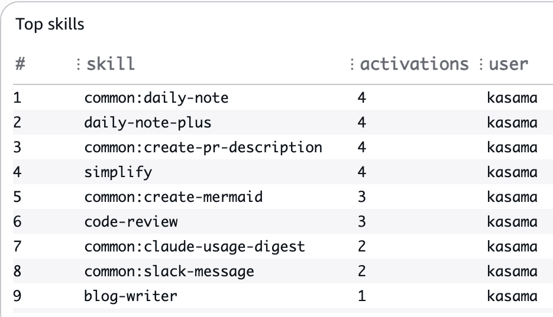Image resolution: width=553 pixels, height=317 pixels.
Task: Select the daily-note-plus skill cell
Action: coord(148,122)
